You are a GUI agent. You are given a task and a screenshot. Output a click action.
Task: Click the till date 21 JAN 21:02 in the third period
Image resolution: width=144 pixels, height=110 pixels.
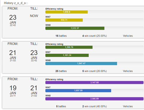34,91
